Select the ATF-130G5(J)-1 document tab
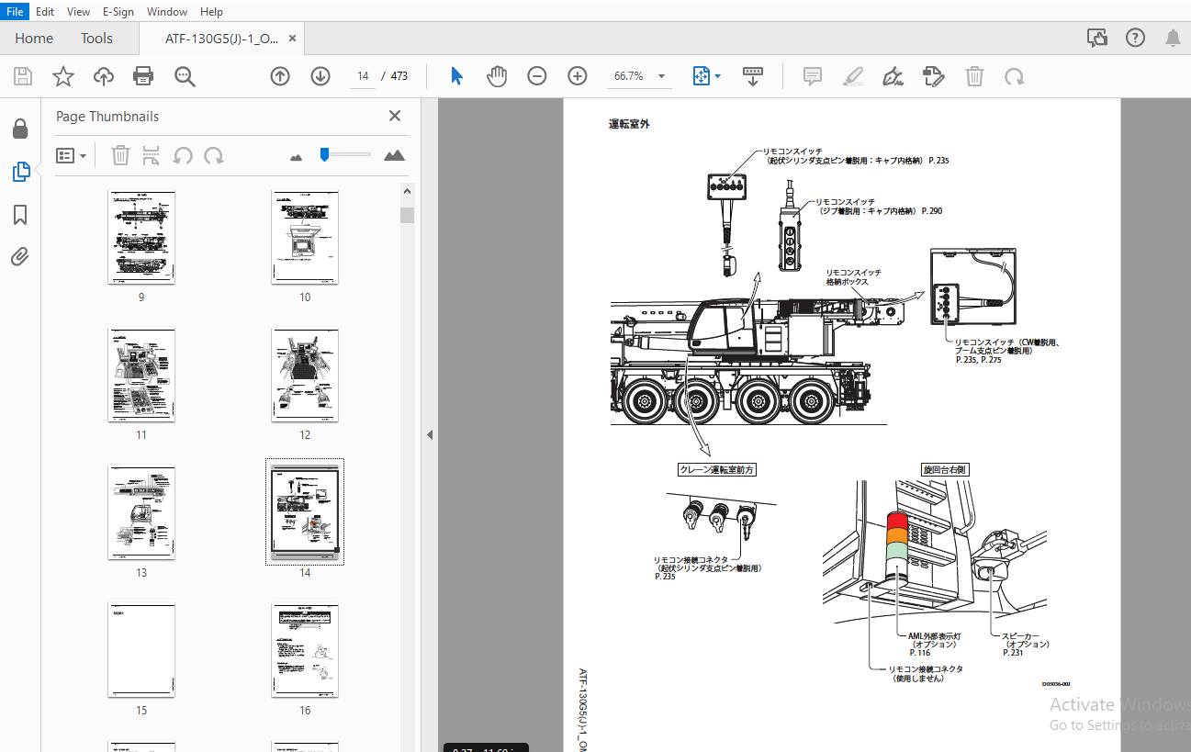This screenshot has height=752, width=1191. (x=221, y=39)
